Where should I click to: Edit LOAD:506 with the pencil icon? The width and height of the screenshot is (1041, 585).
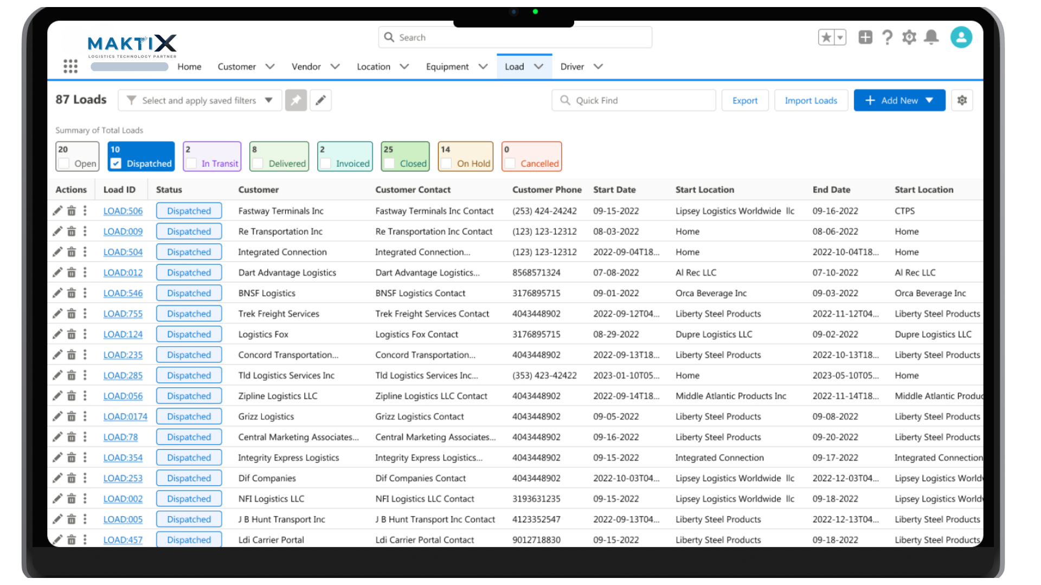point(57,211)
